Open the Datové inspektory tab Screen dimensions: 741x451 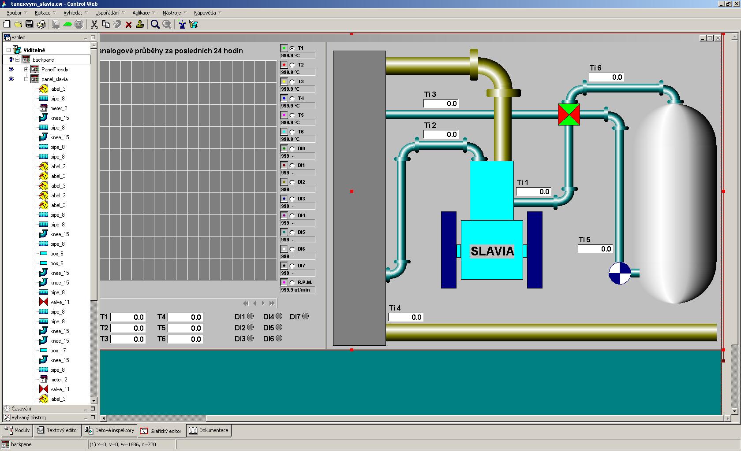(x=110, y=430)
